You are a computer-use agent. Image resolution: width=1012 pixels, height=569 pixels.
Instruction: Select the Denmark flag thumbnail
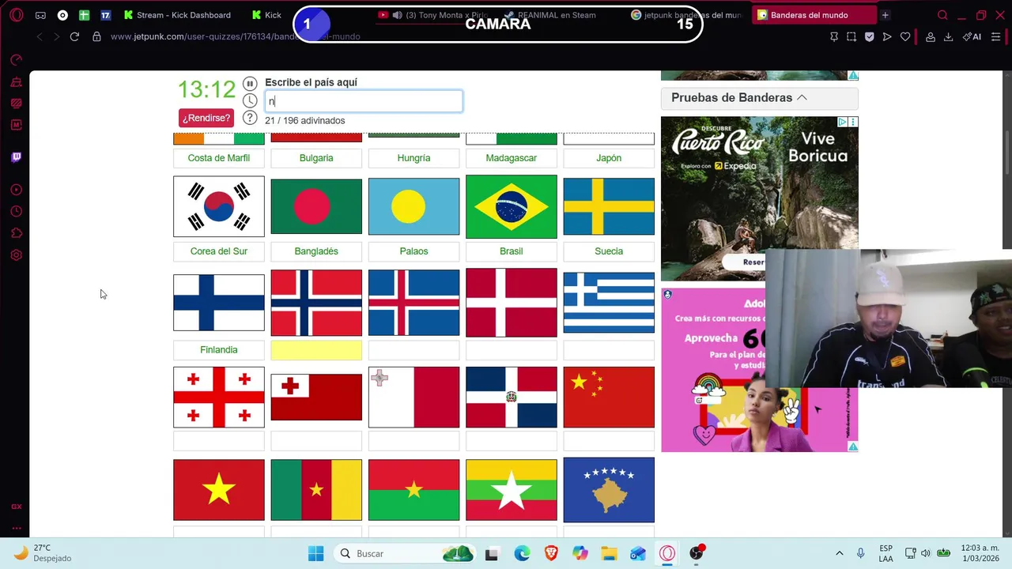512,303
